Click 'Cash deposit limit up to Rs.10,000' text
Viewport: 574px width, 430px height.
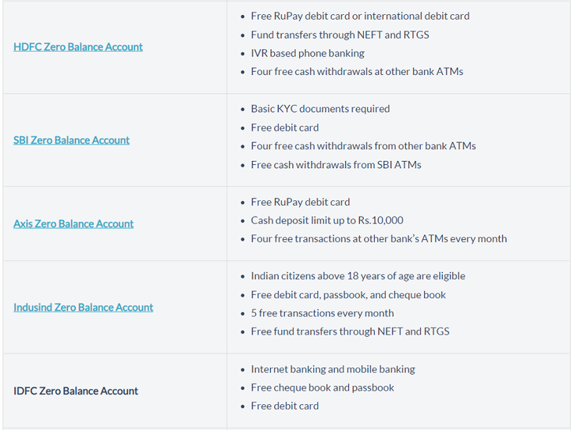(326, 220)
